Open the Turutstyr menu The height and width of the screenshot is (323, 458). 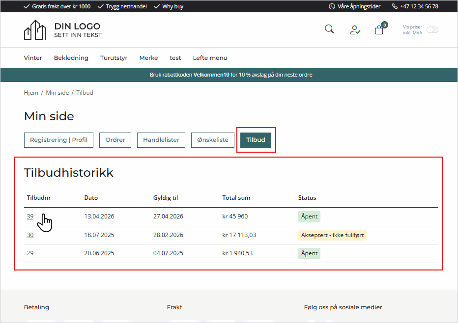pos(114,58)
